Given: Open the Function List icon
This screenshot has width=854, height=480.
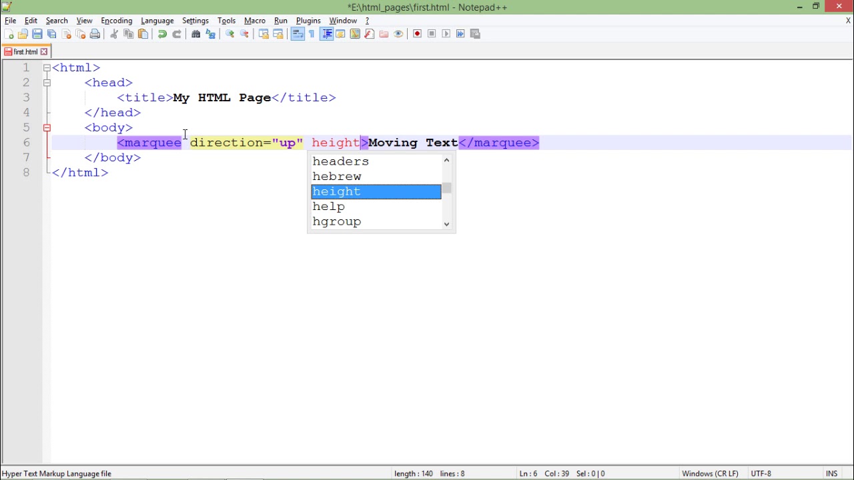Looking at the screenshot, I should point(369,34).
